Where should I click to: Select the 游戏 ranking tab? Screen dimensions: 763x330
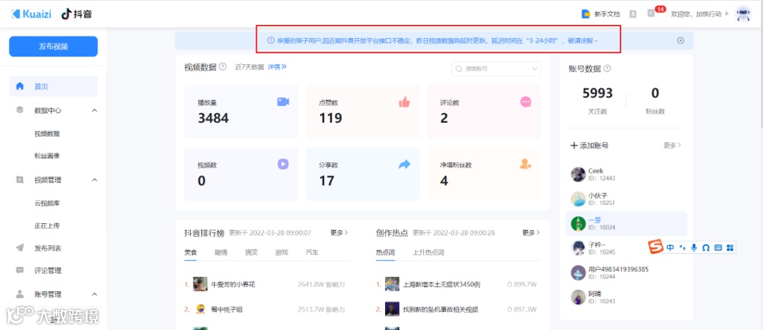281,252
